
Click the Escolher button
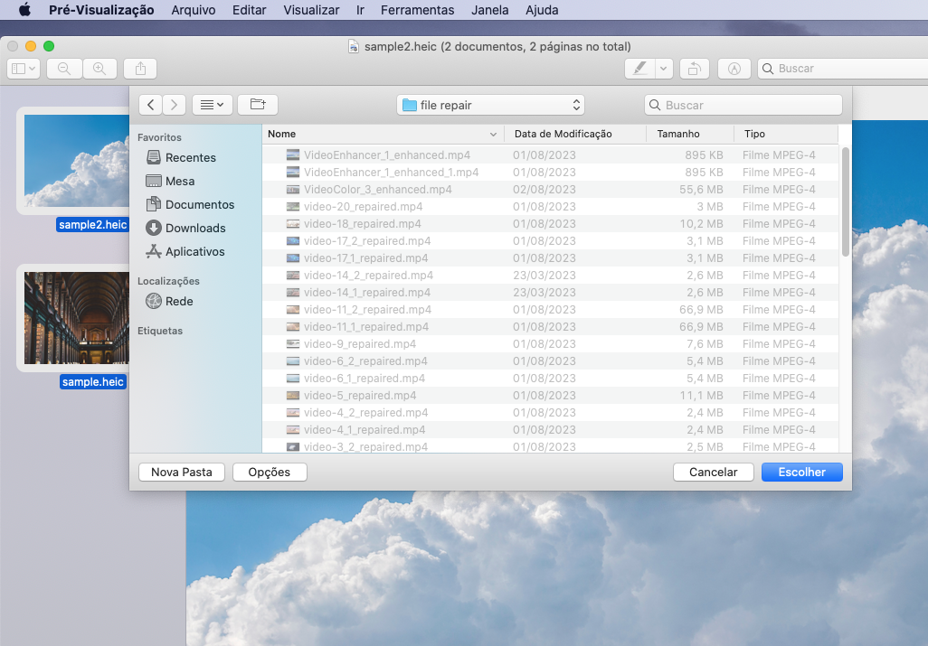click(x=801, y=472)
